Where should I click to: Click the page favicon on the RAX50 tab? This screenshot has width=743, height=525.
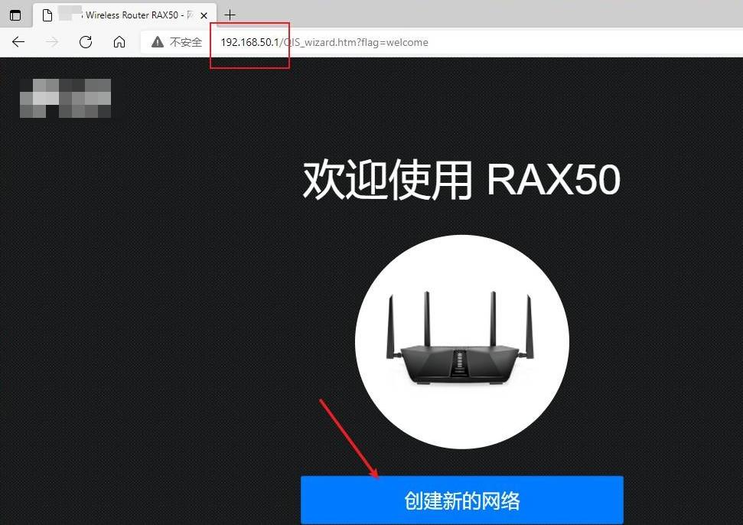[x=47, y=14]
